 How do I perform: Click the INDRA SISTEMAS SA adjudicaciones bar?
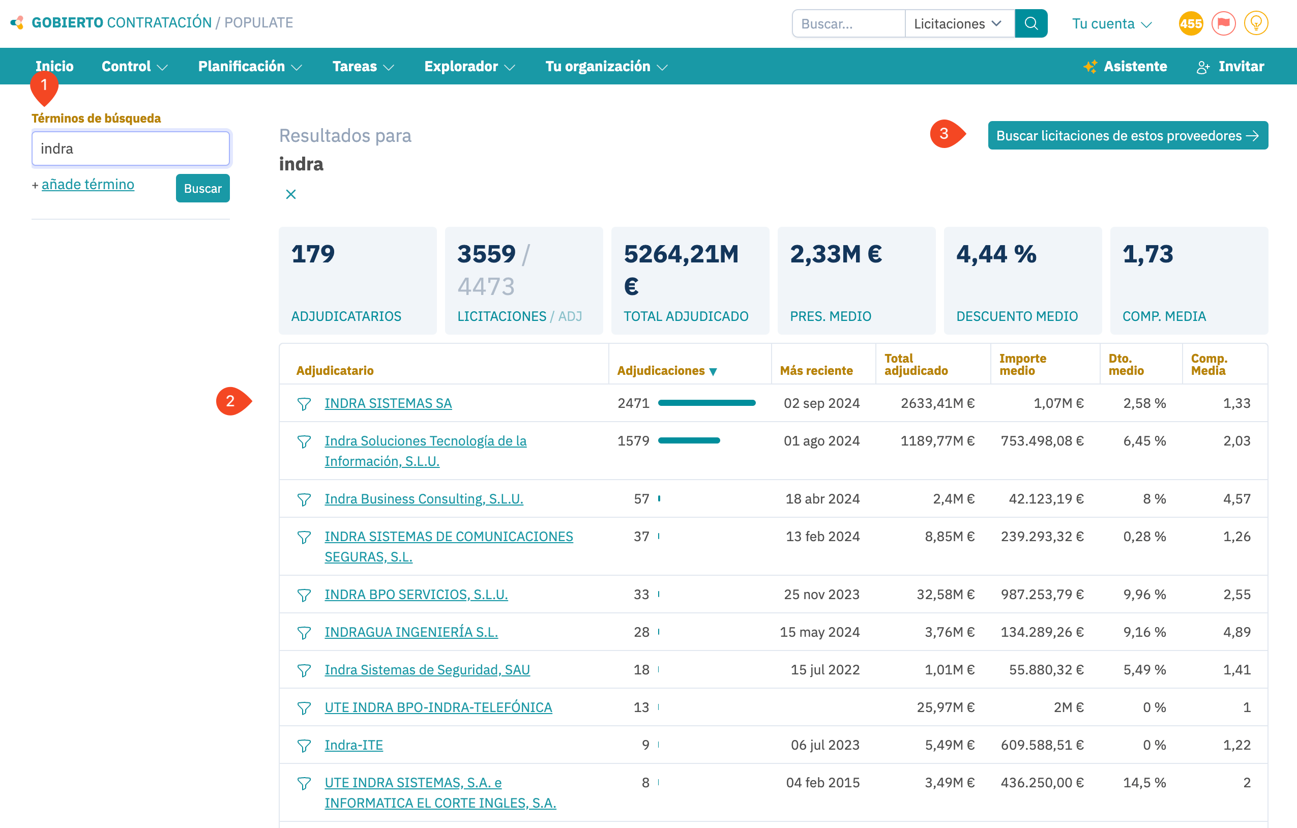[x=706, y=403]
